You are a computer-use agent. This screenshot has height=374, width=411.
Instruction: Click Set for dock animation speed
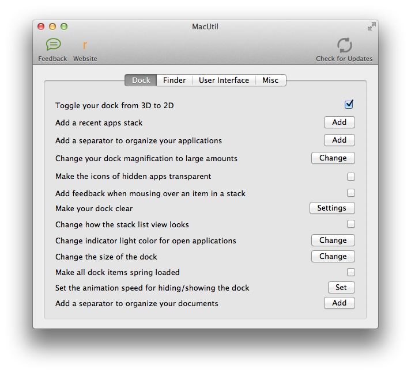[341, 287]
